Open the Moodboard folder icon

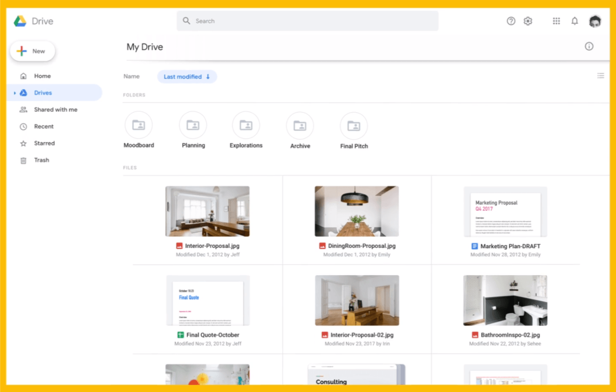click(139, 125)
